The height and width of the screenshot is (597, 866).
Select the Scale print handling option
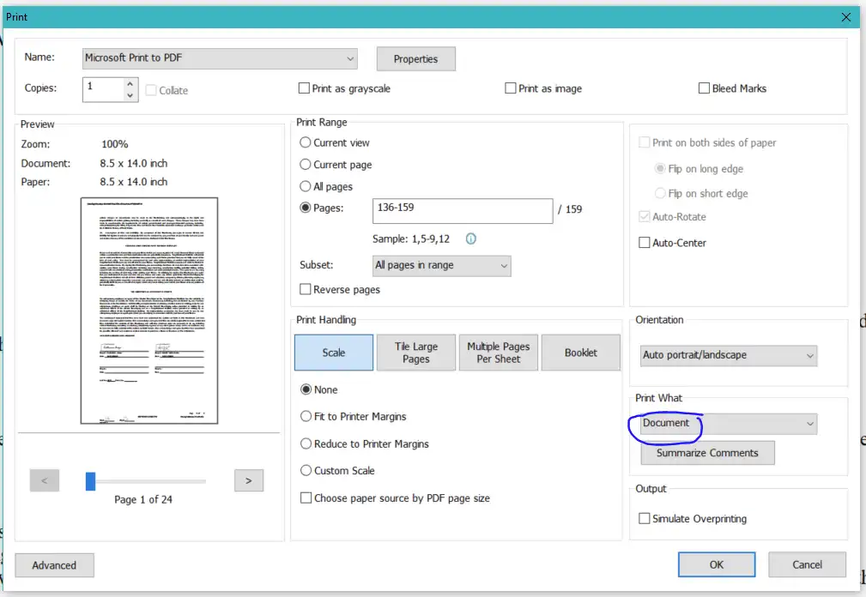pyautogui.click(x=333, y=352)
